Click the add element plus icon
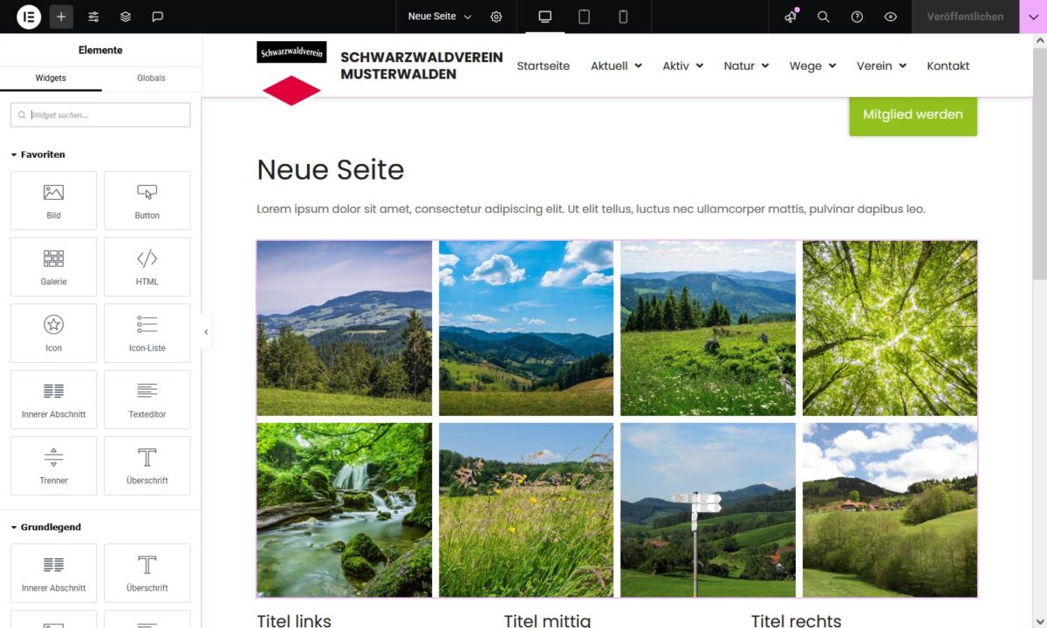 pyautogui.click(x=61, y=17)
